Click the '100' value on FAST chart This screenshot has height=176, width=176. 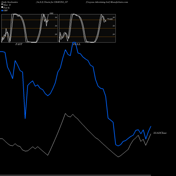pos(51,13)
